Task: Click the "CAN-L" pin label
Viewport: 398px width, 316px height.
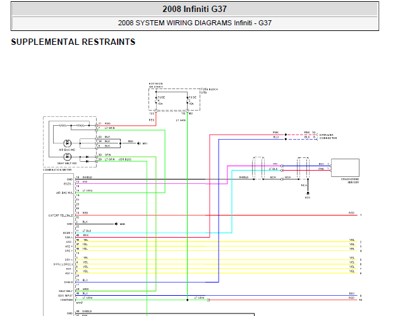Action: click(x=69, y=238)
